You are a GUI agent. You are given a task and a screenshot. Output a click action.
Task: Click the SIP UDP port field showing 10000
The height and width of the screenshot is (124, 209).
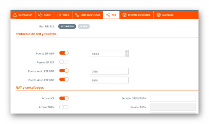point(107,54)
